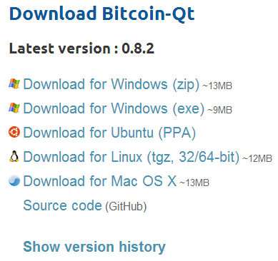The height and width of the screenshot is (261, 278).
Task: Click the Tux penguin Linux icon
Action: pos(14,156)
